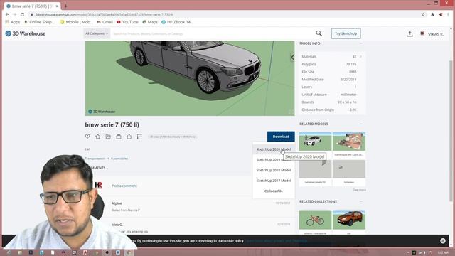
Task: Open the Transportation category link
Action: coord(95,159)
